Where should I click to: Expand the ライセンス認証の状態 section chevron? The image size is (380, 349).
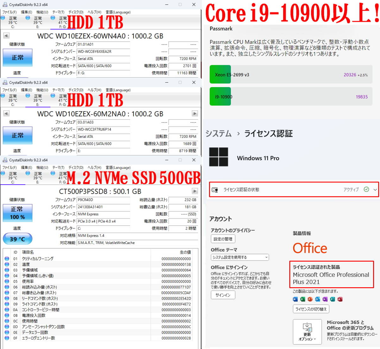pos(375,189)
